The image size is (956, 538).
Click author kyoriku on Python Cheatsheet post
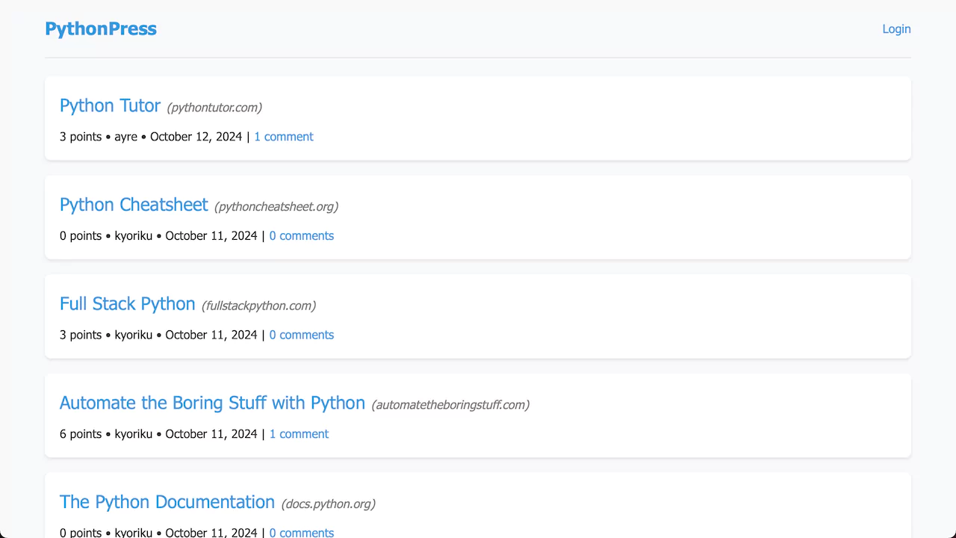pos(134,235)
